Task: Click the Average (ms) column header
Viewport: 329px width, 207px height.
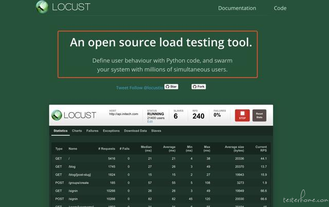Action: coord(169,149)
